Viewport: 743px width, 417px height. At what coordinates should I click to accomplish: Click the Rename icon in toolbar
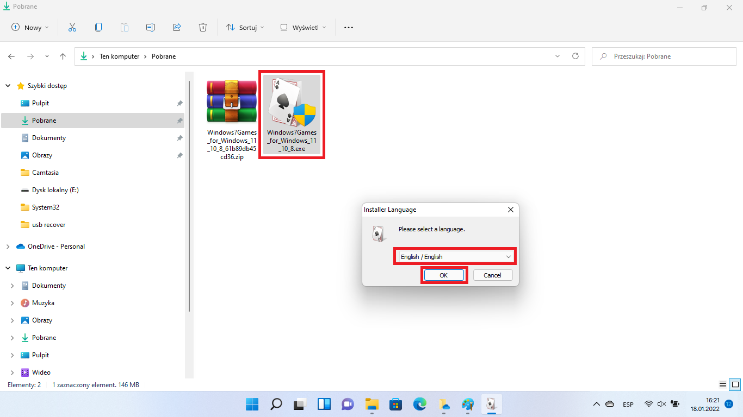151,27
